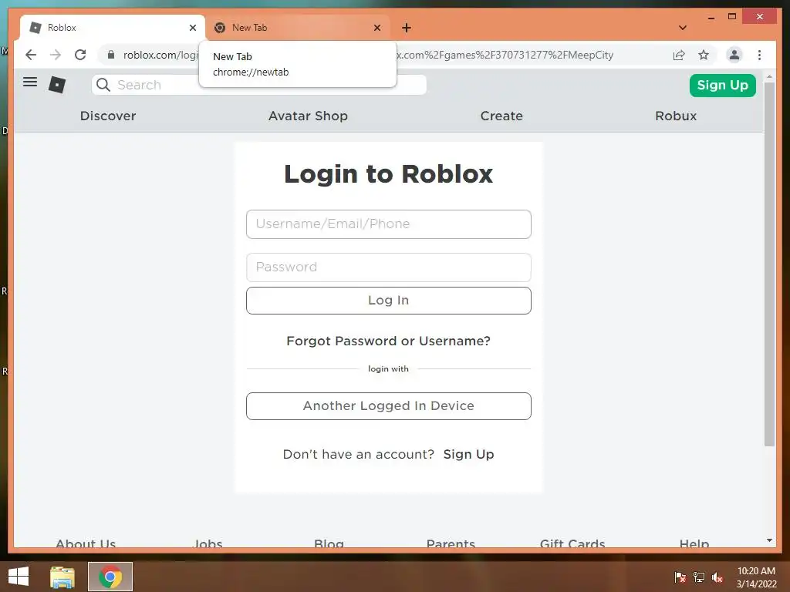Switch to the Roblox tab

coord(112,28)
